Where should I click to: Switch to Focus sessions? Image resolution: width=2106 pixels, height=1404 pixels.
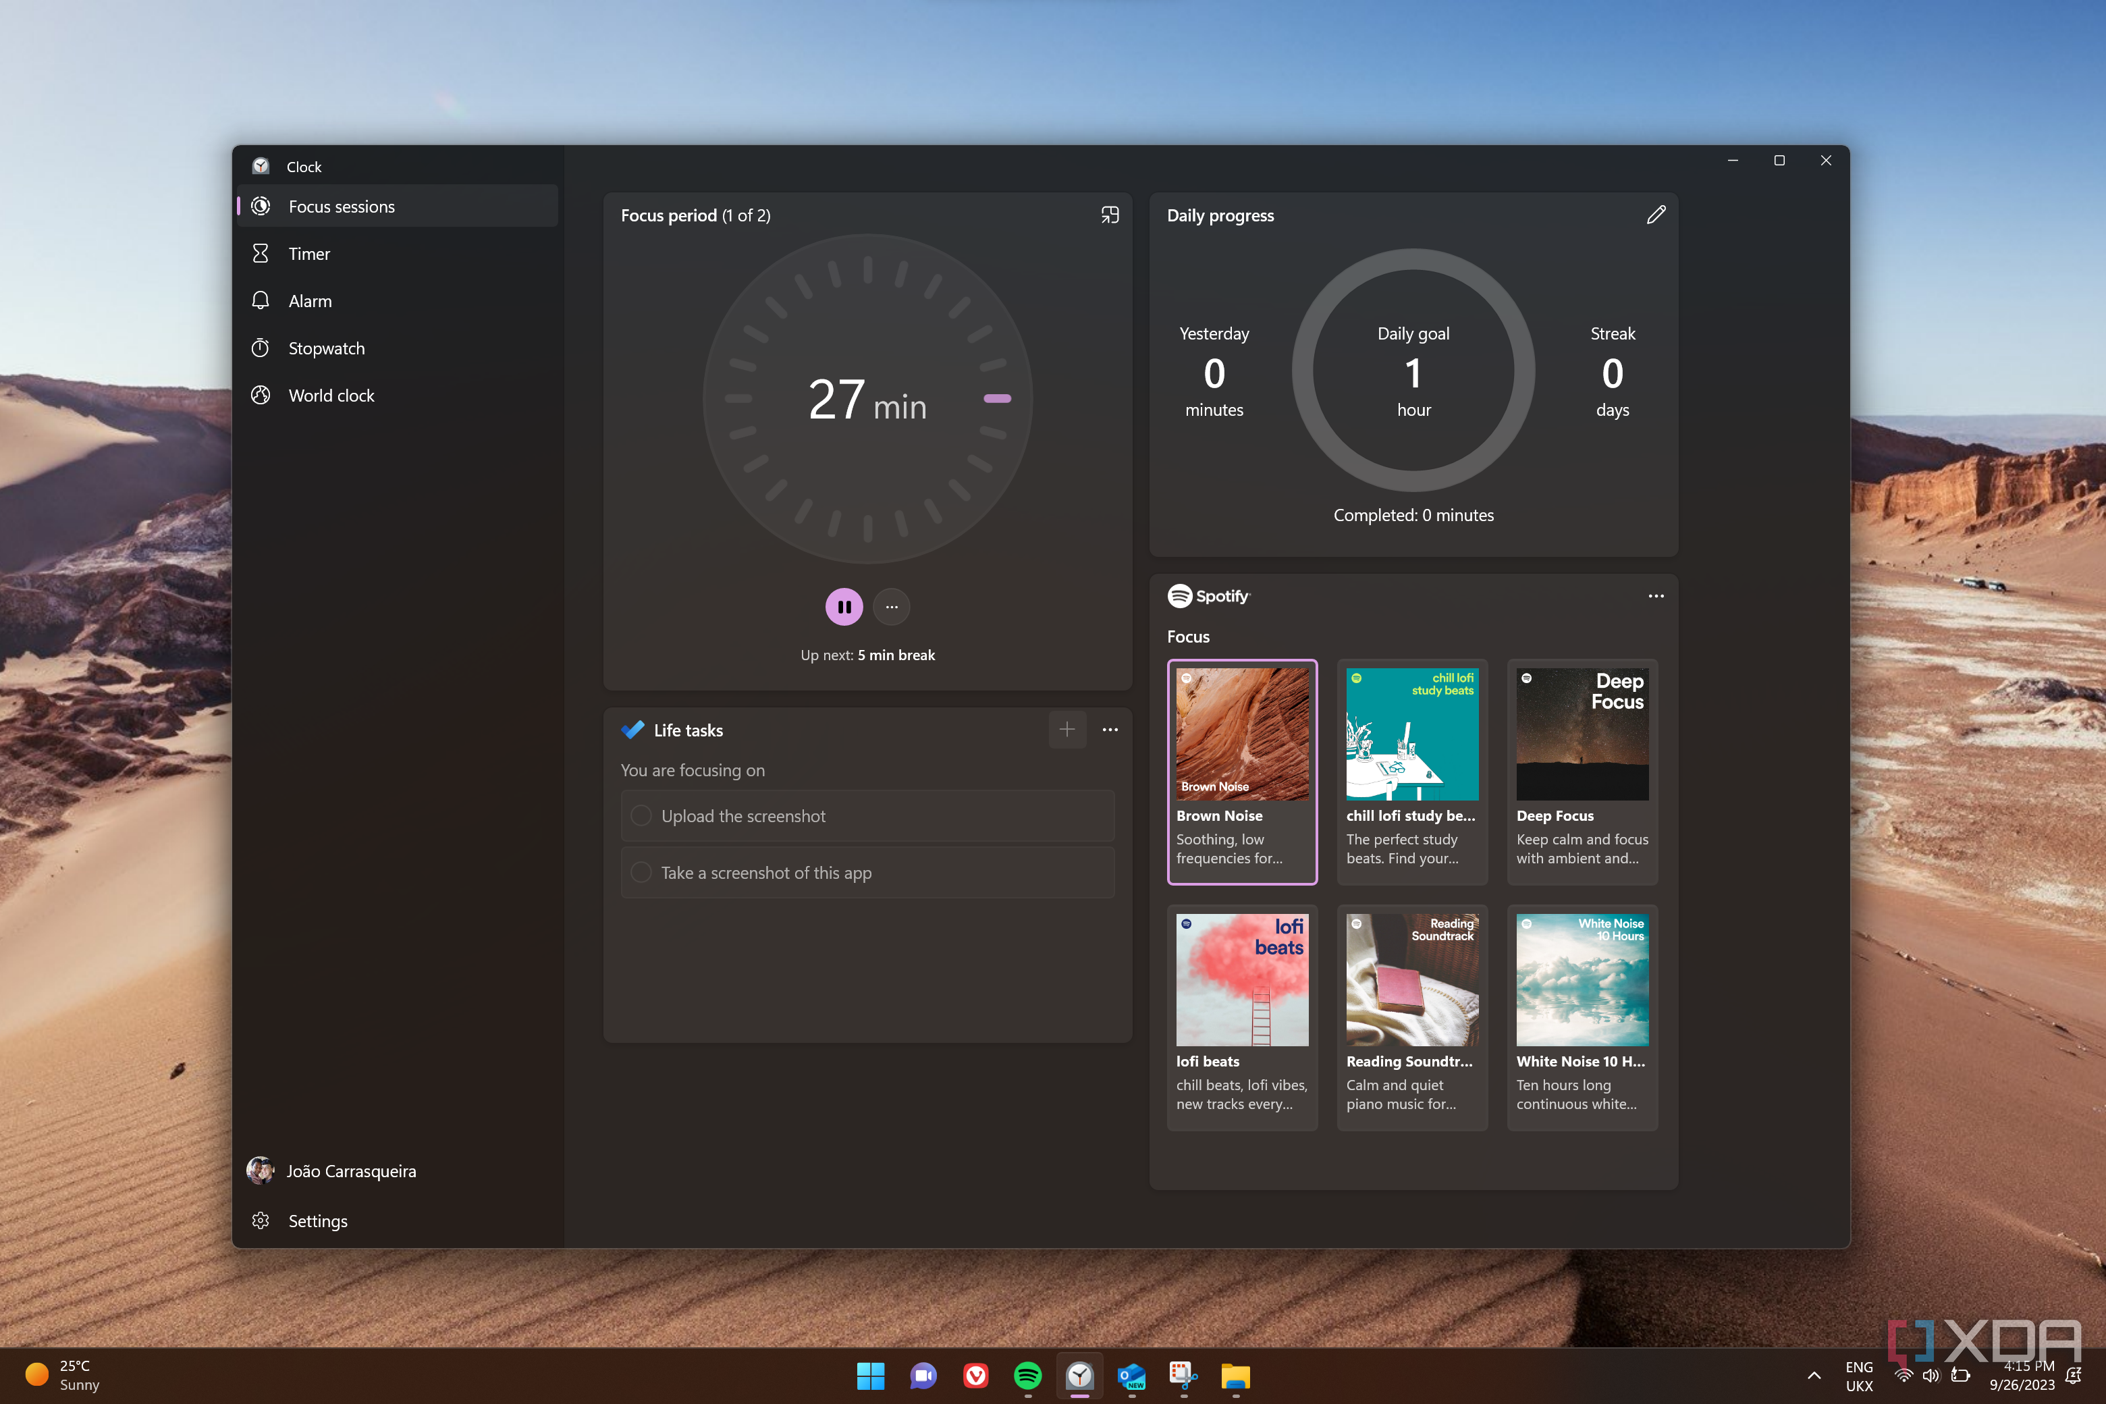341,206
